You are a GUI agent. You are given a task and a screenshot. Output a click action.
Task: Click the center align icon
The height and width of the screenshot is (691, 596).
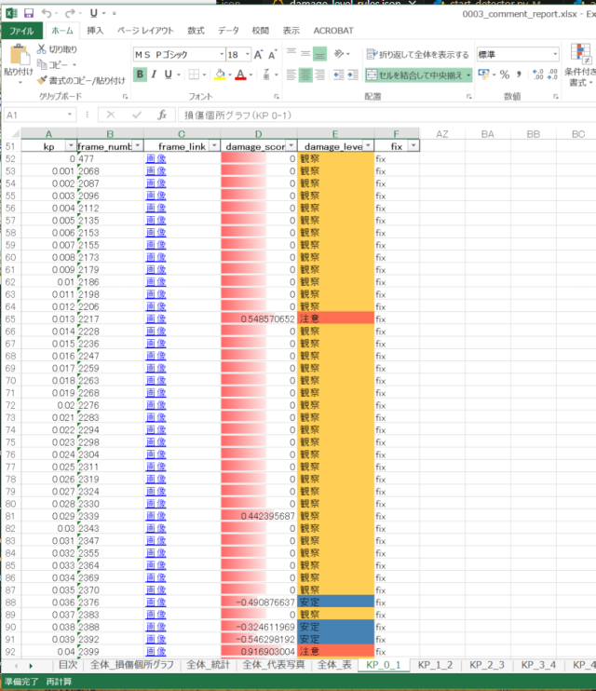click(x=307, y=75)
